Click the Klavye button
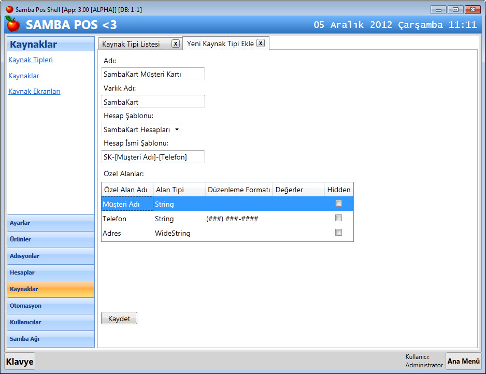This screenshot has width=486, height=374. coord(20,362)
